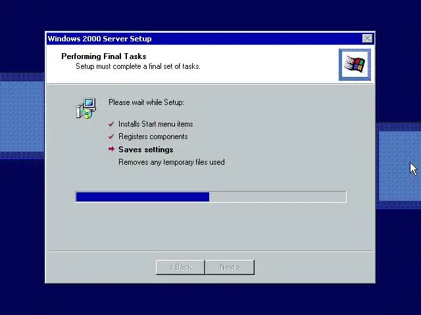This screenshot has width=421, height=315.
Task: Close the Windows 2000 Server Setup window
Action: tap(367, 39)
